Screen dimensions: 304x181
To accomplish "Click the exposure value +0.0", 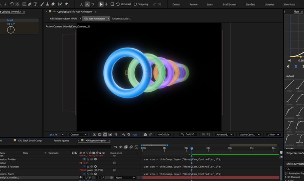I will click(134, 135).
